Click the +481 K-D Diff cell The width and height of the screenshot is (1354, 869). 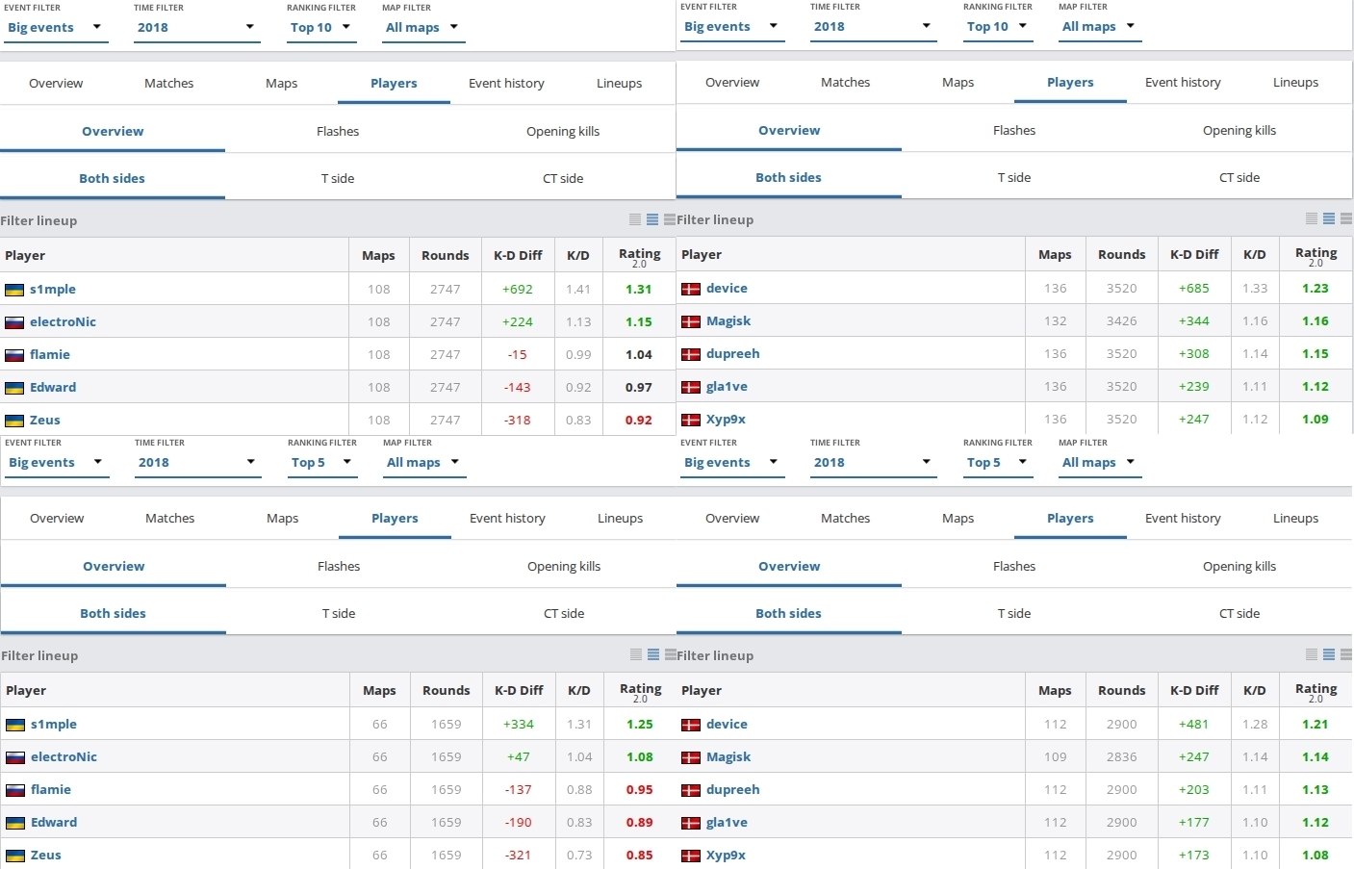1194,725
